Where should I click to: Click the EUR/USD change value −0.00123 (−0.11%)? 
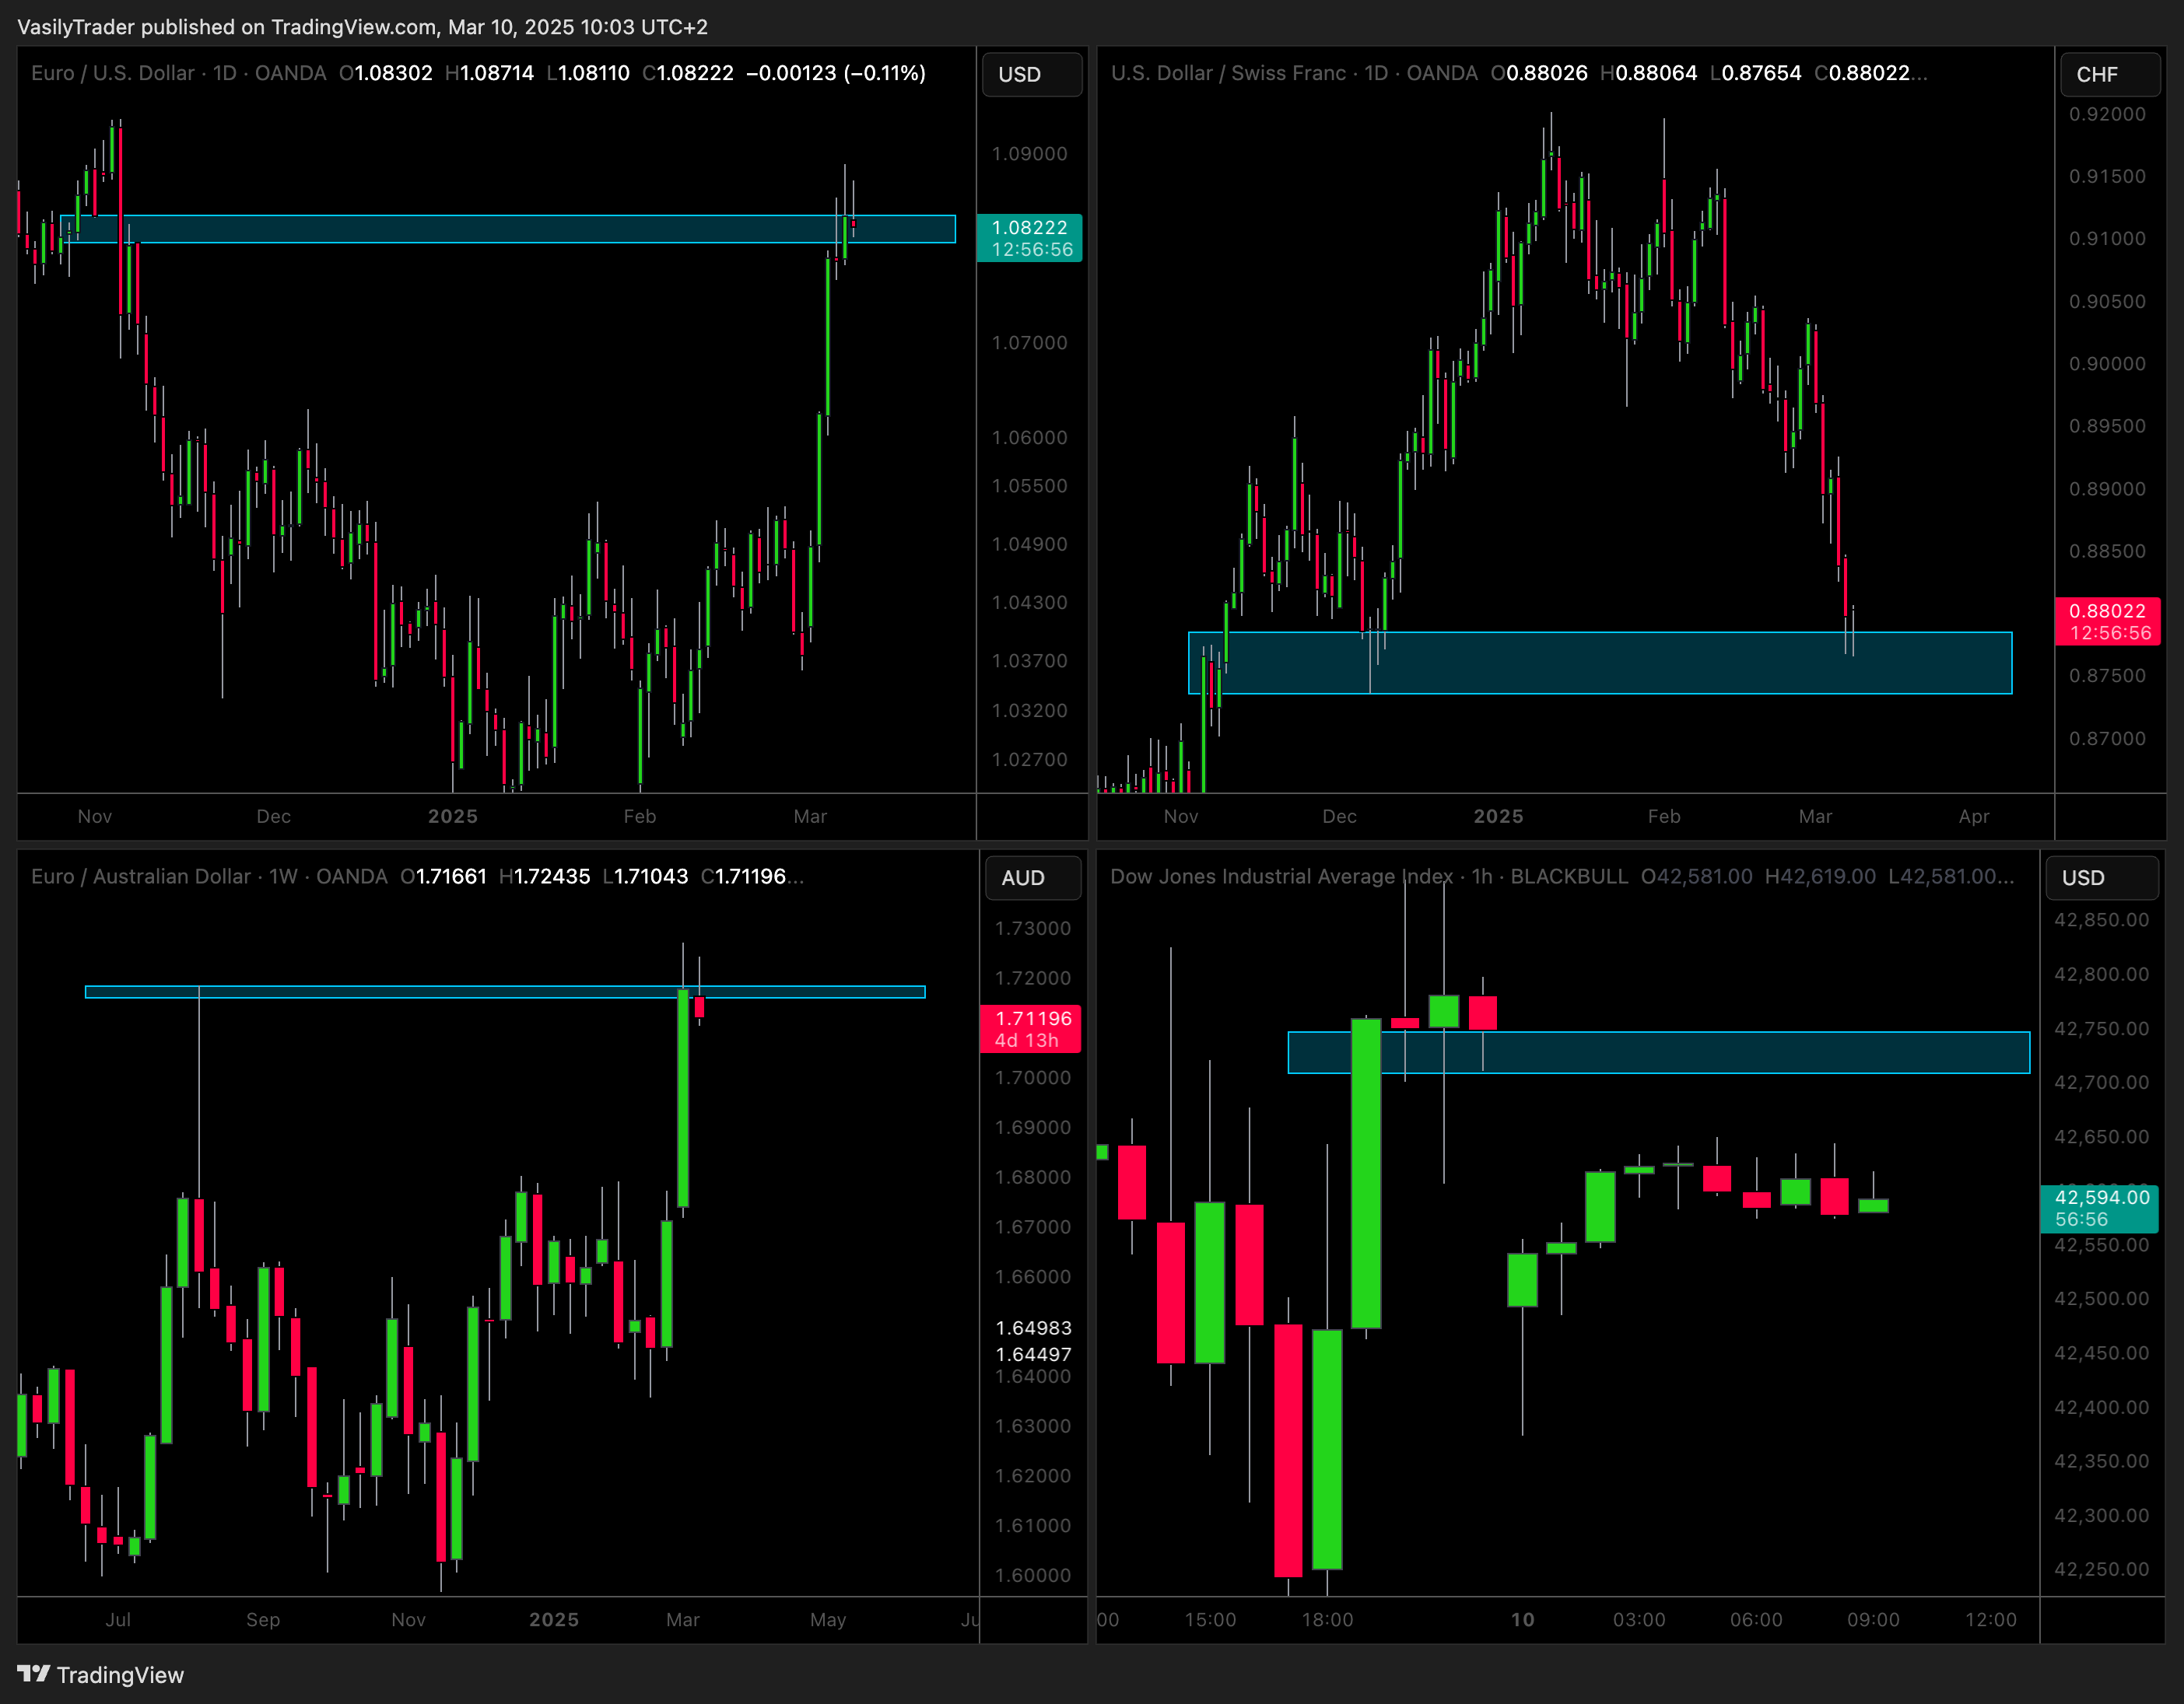pos(836,73)
